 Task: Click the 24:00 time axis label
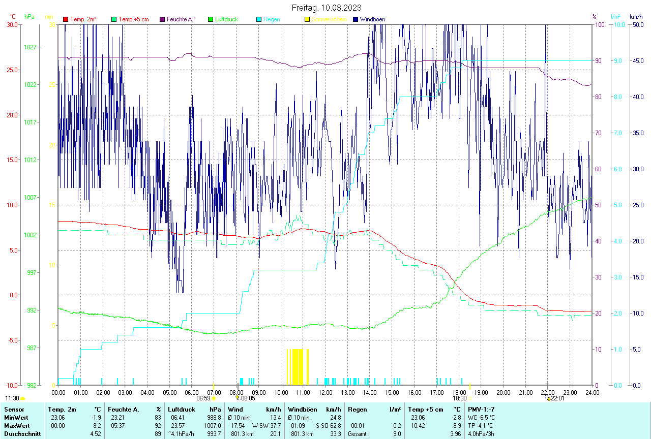(592, 393)
